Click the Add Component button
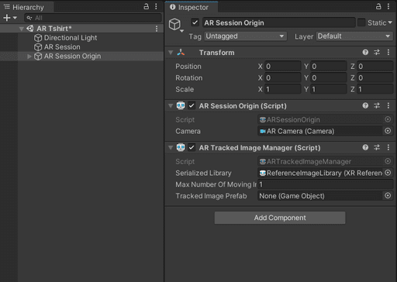 [280, 218]
